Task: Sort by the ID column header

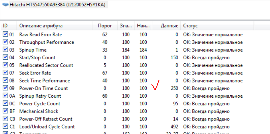Action: pyautogui.click(x=8, y=26)
